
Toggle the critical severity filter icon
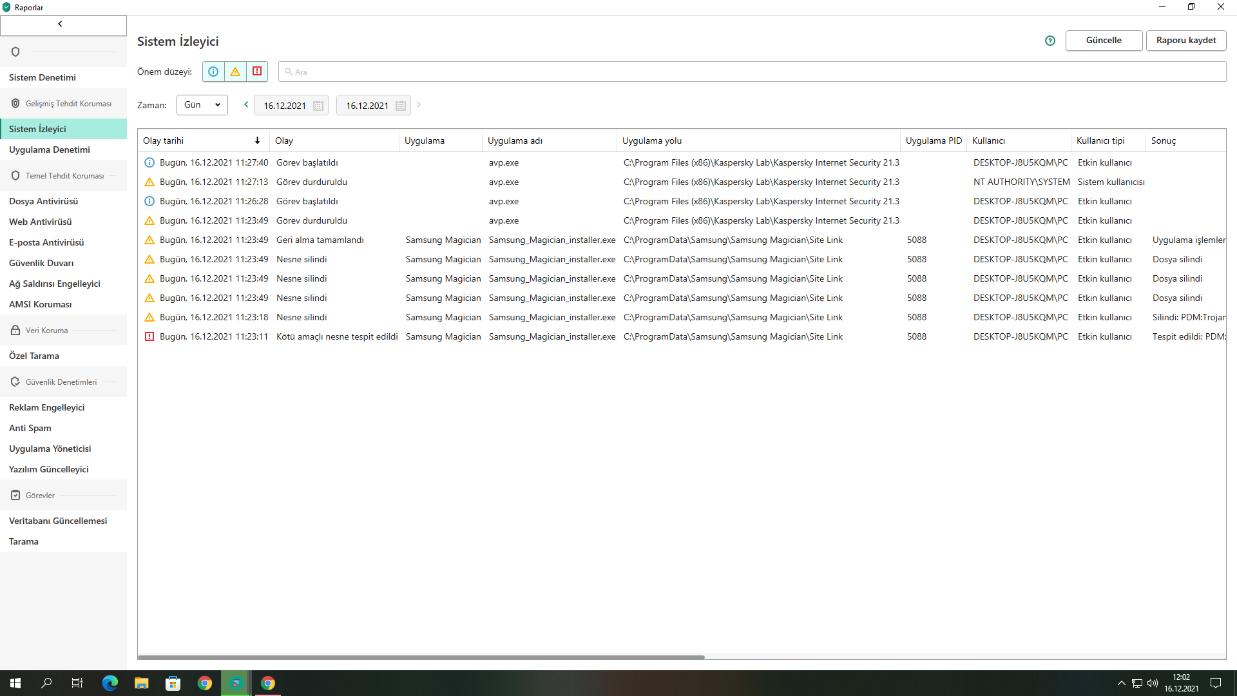pyautogui.click(x=257, y=72)
